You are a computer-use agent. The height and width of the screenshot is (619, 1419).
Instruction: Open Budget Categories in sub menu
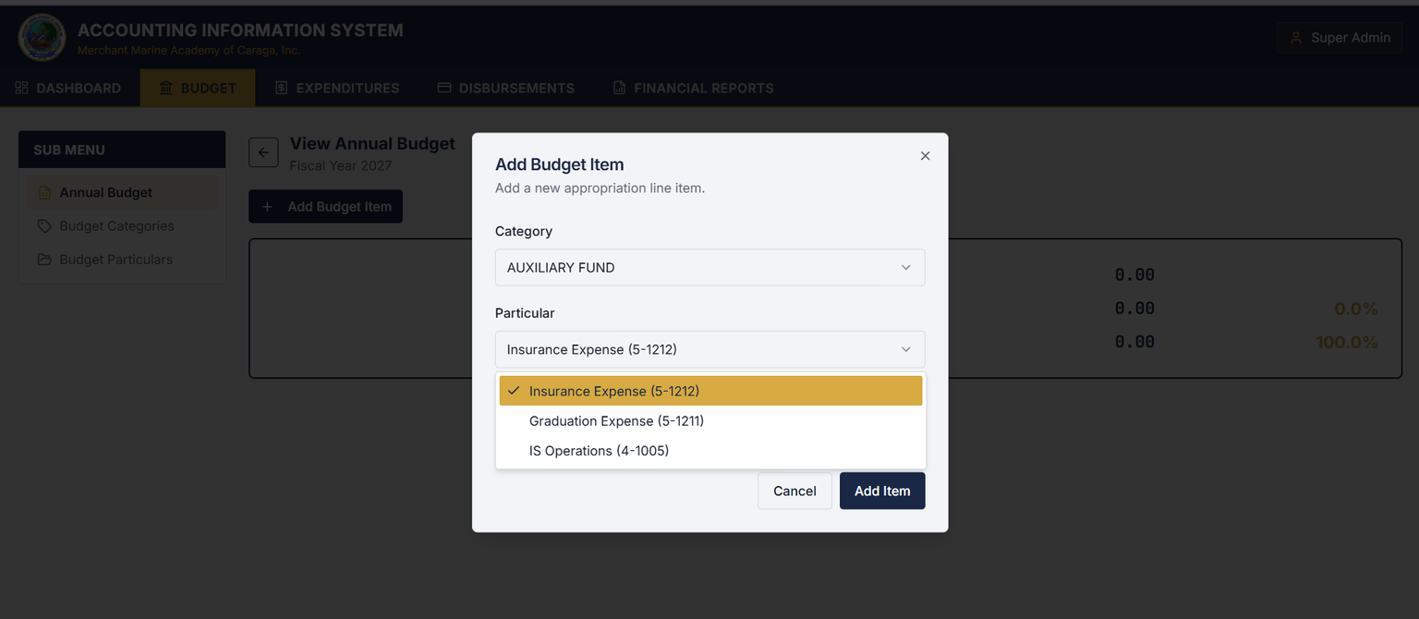click(122, 226)
